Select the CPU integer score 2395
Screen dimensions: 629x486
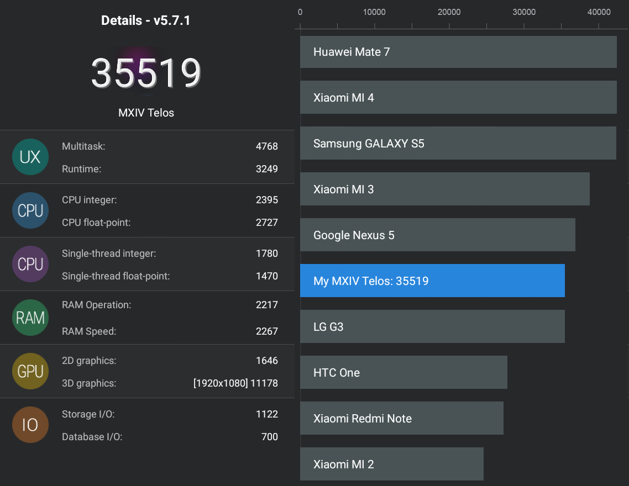coord(267,199)
